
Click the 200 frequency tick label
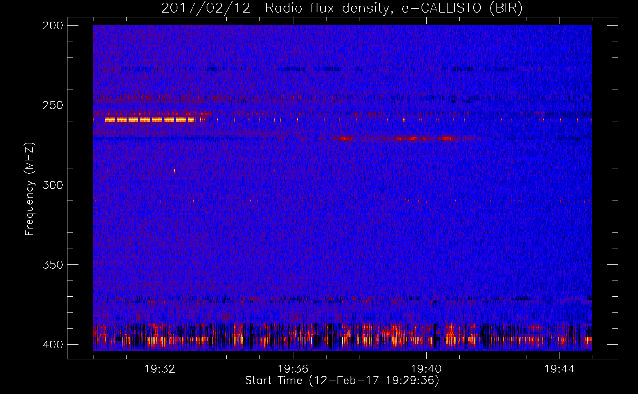52,26
